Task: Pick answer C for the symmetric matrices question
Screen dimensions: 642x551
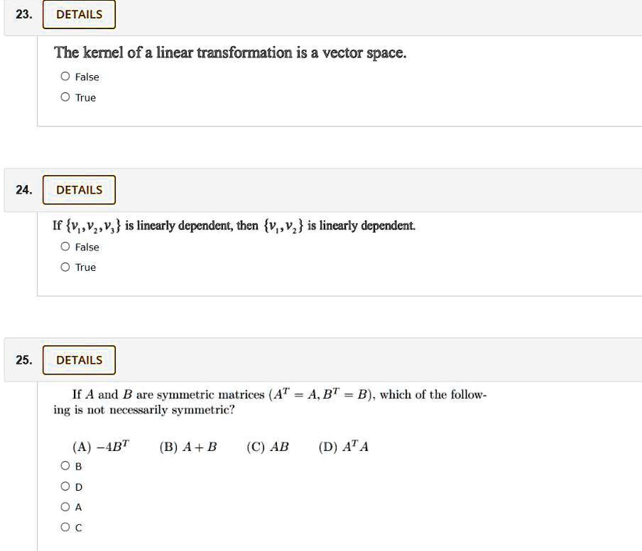Action: [65, 528]
